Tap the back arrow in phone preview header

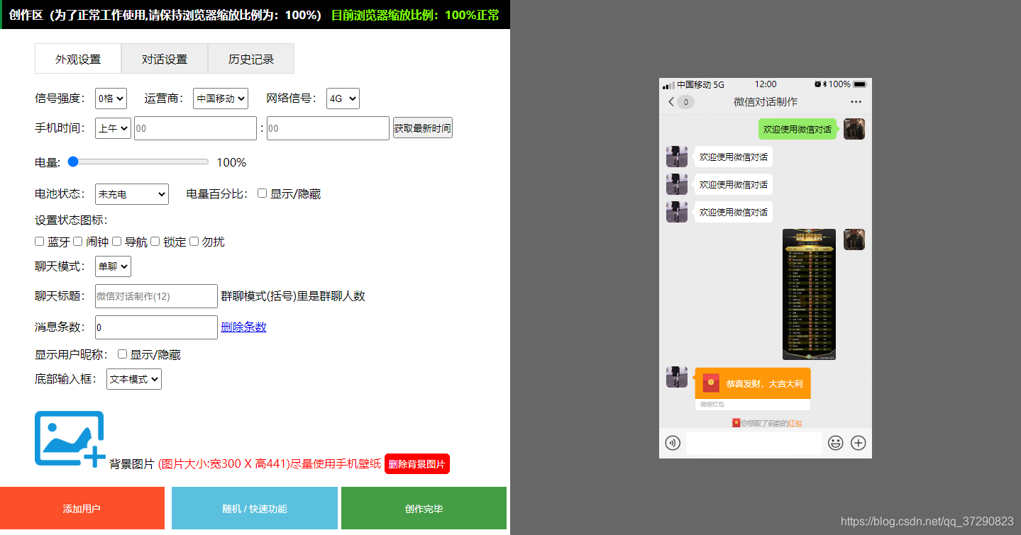click(x=671, y=102)
